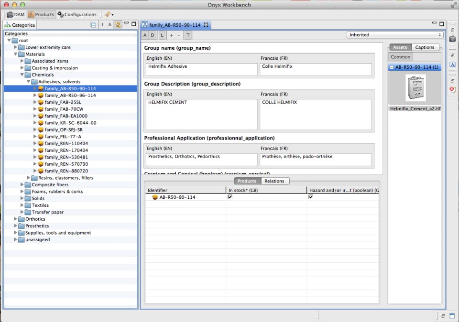Click the A button in Categories panel toolbar

pos(110,25)
